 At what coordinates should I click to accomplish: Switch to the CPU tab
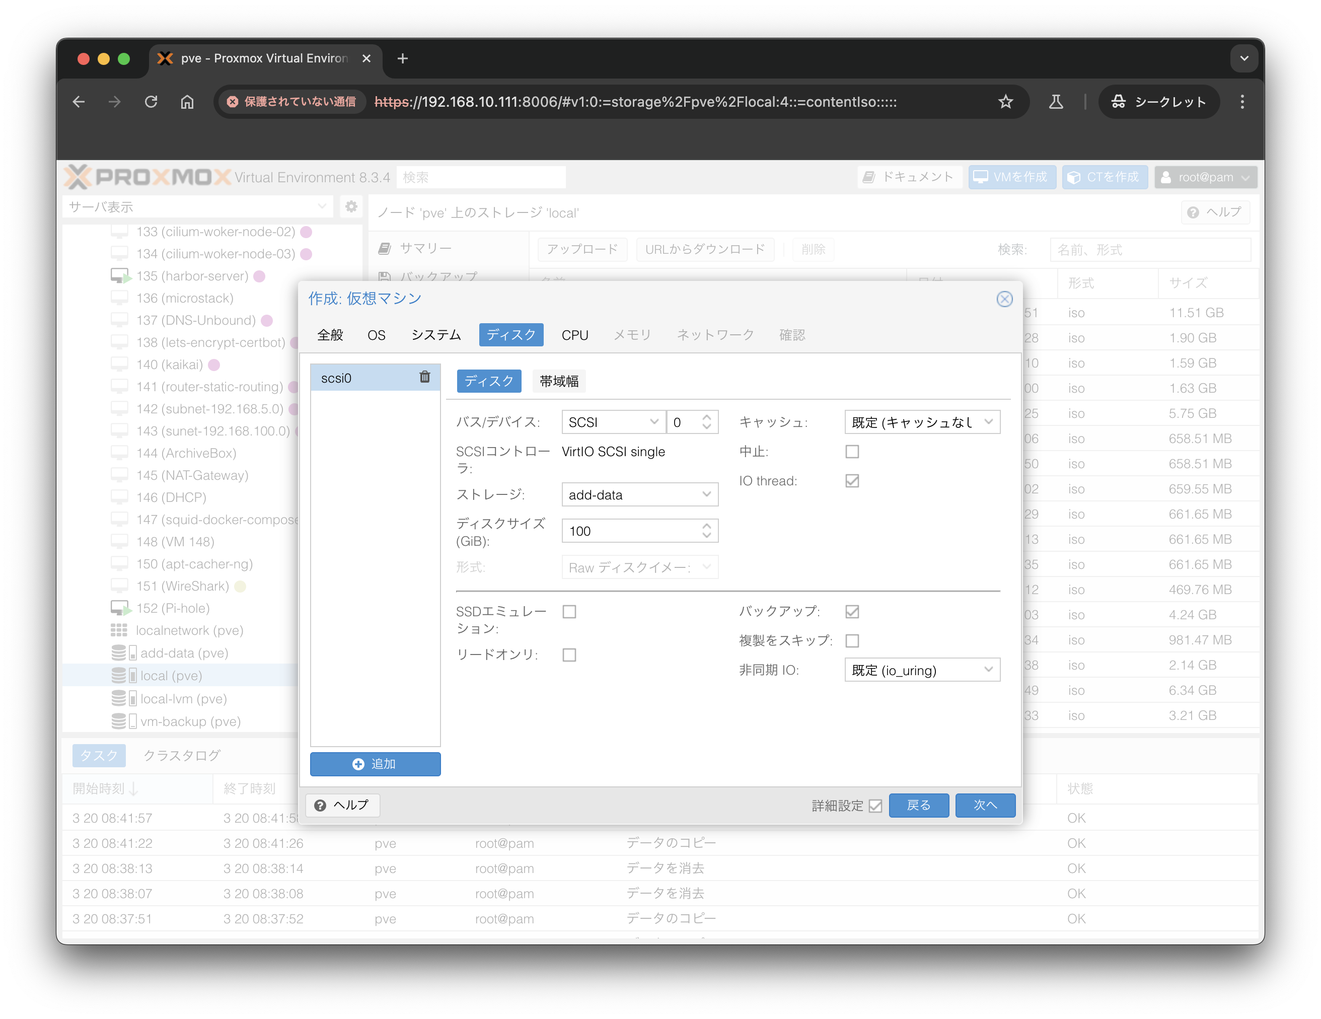click(574, 335)
